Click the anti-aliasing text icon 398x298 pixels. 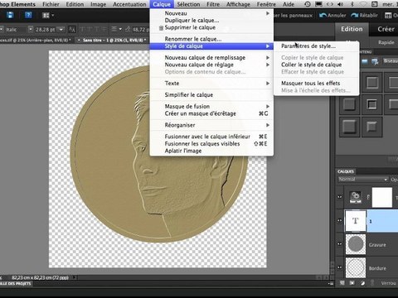point(72,29)
